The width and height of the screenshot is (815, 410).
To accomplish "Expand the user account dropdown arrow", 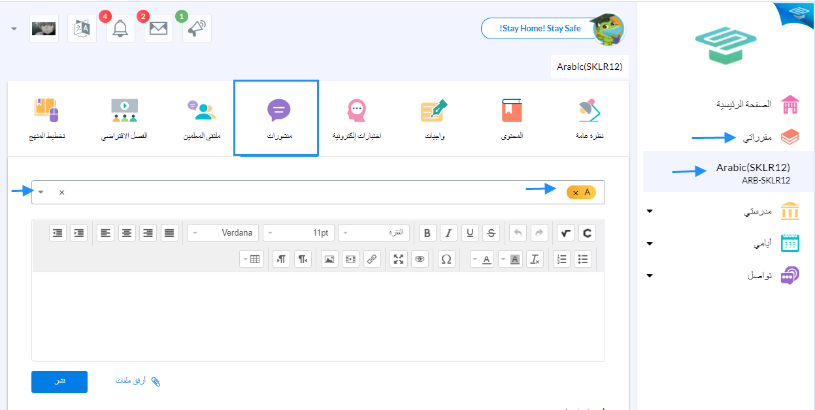I will coord(14,29).
